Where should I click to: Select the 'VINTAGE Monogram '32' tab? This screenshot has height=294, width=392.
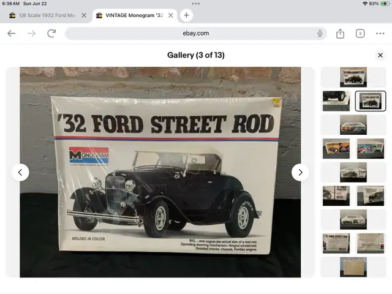pyautogui.click(x=134, y=15)
